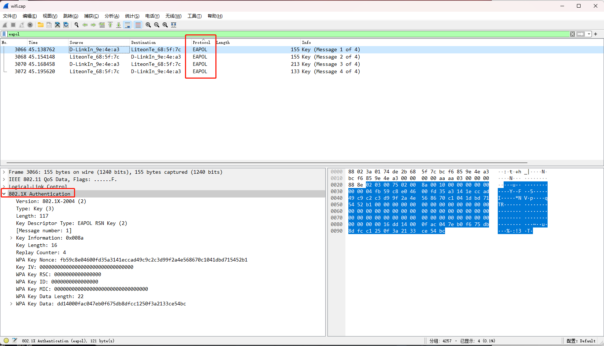Viewport: 604px width, 346px height.
Task: Sort by Destination column header
Action: pos(160,42)
